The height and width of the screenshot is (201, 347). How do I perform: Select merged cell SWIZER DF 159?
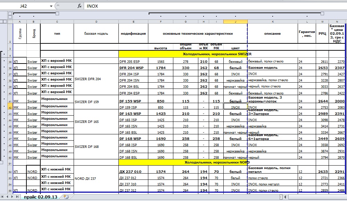[96, 102]
